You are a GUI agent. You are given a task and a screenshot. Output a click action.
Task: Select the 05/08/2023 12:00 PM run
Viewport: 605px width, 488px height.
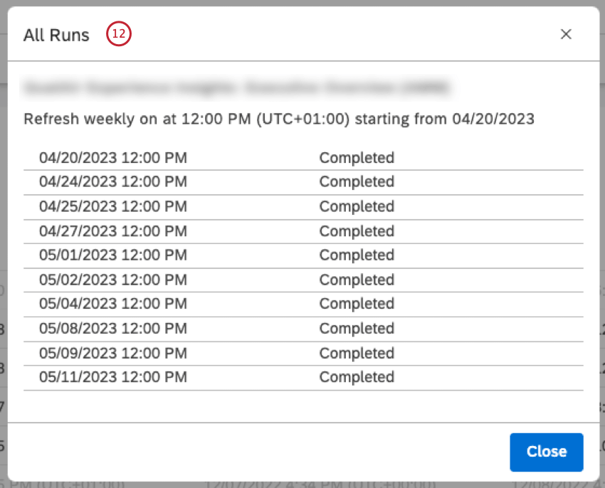[113, 328]
